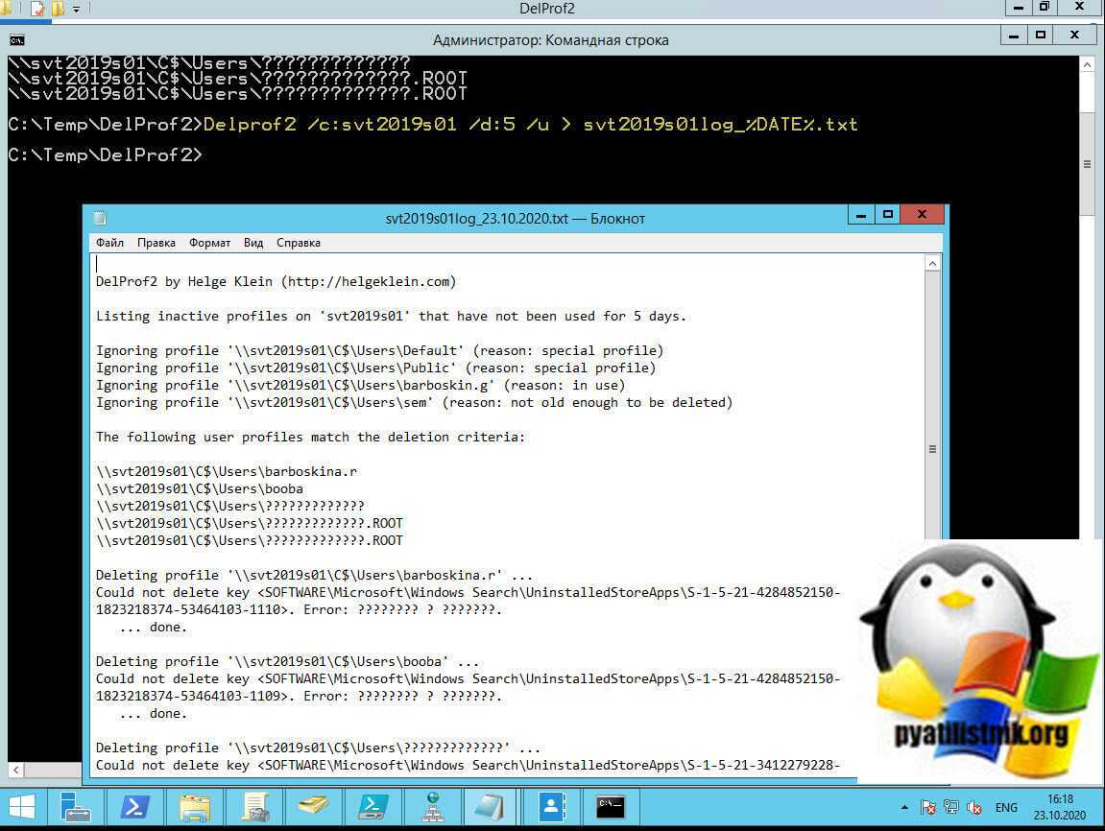Image resolution: width=1105 pixels, height=831 pixels.
Task: Open the Формат menu in Notepad
Action: [209, 243]
